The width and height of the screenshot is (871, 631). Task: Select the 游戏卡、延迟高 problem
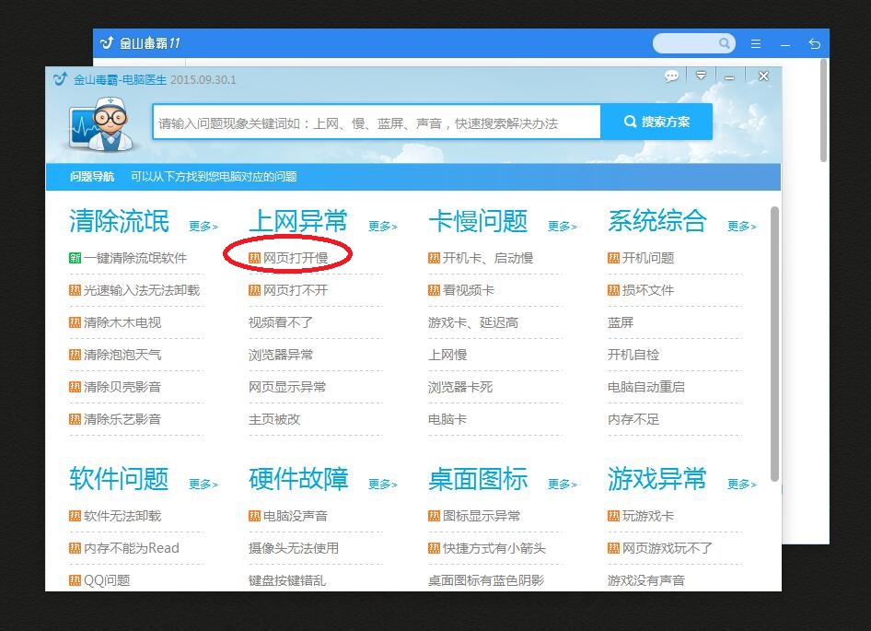tap(473, 322)
